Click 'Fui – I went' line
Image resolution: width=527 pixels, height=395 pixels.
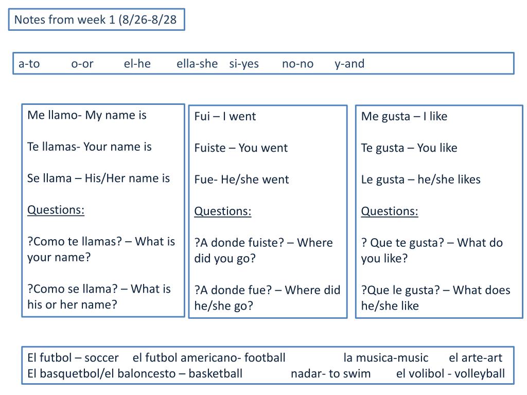click(x=225, y=117)
